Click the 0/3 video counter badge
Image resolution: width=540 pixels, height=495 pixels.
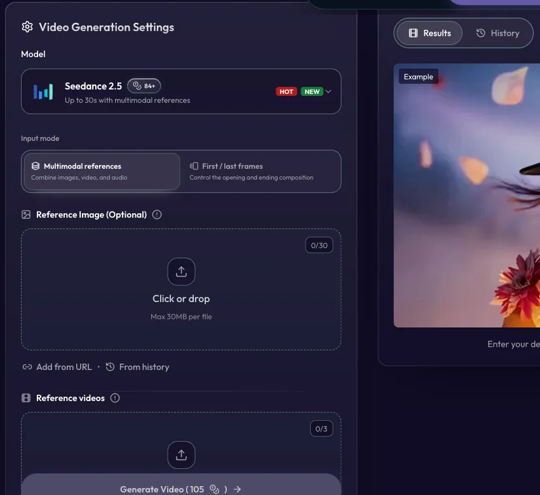pos(321,428)
